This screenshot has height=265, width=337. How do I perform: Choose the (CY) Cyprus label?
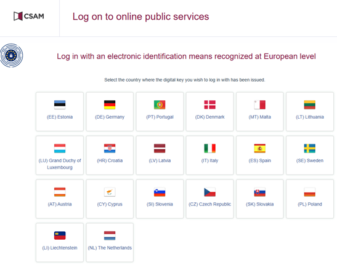110,204
